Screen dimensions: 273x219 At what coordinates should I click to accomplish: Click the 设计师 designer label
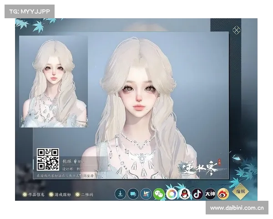coord(68,169)
